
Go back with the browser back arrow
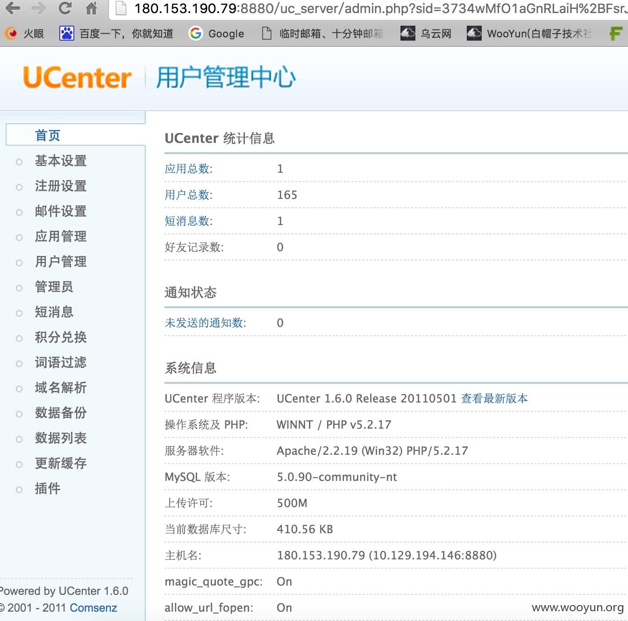(13, 8)
